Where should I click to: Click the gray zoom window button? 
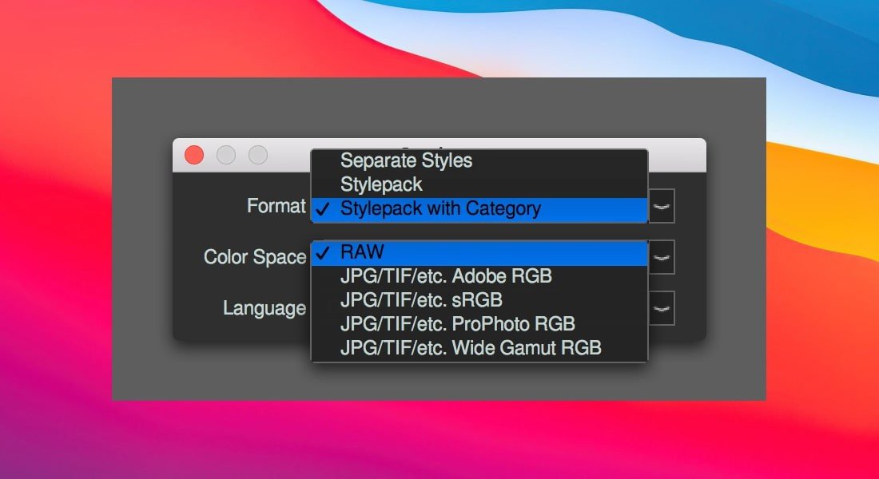click(257, 155)
